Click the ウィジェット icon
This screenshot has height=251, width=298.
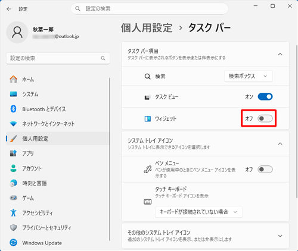tap(148, 119)
